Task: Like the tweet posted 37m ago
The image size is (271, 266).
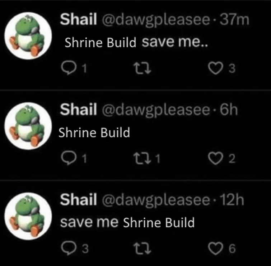Action: click(x=215, y=68)
